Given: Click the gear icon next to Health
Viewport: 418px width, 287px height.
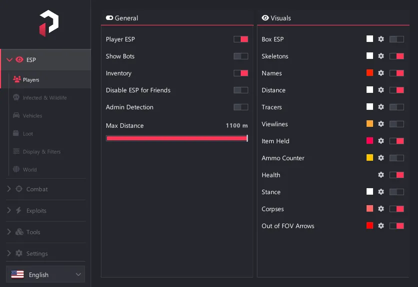Looking at the screenshot, I should coord(381,175).
